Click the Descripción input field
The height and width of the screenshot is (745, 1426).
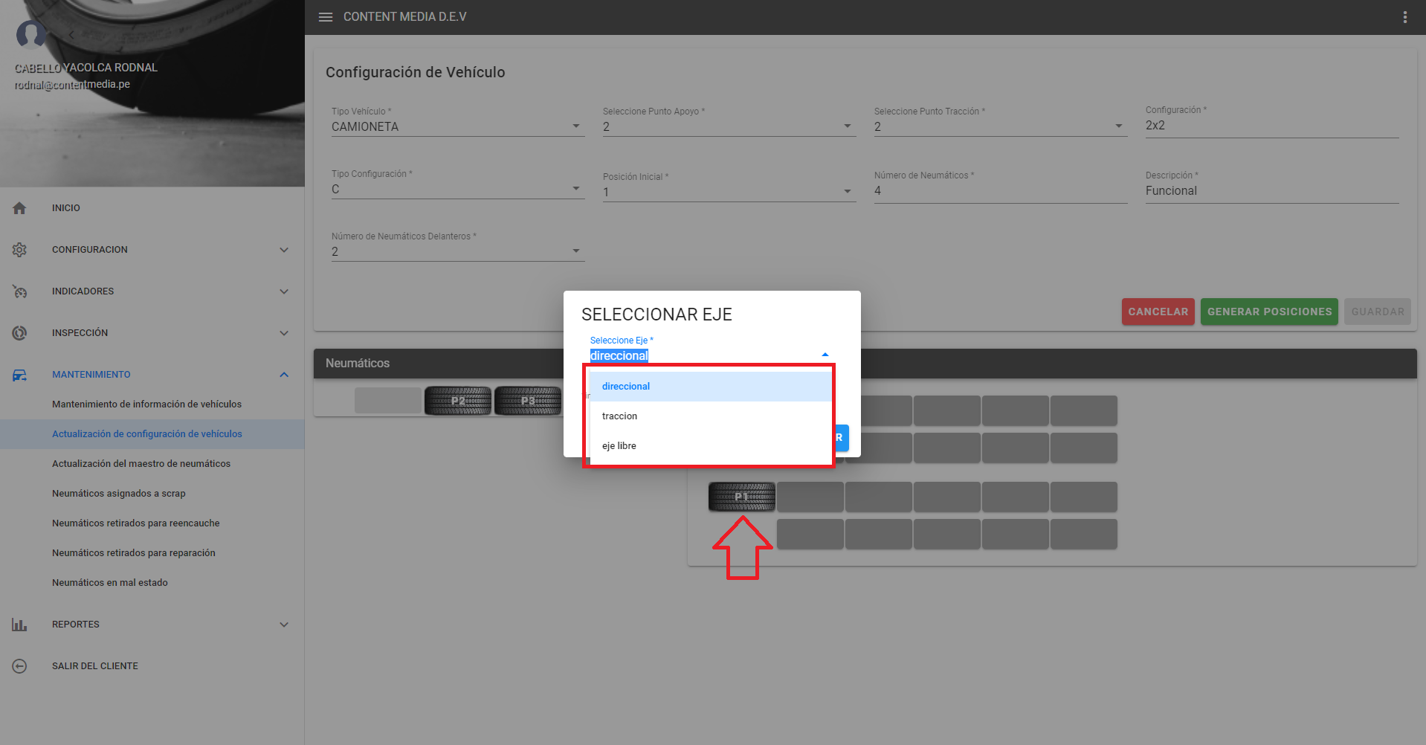pos(1271,191)
